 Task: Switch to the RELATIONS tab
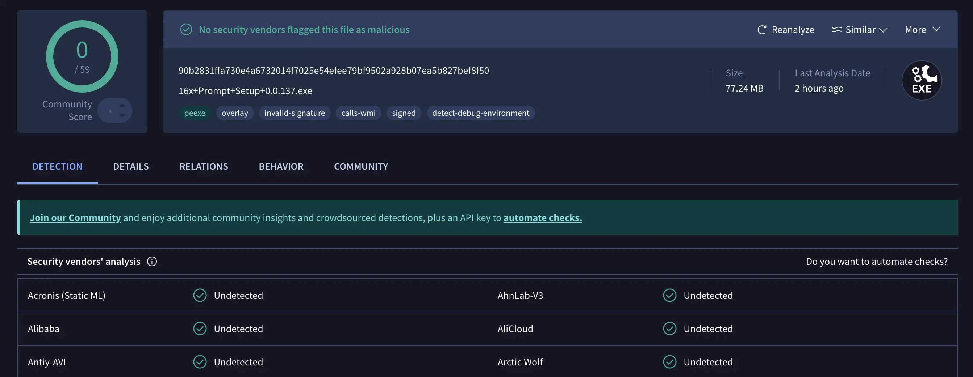[x=204, y=166]
